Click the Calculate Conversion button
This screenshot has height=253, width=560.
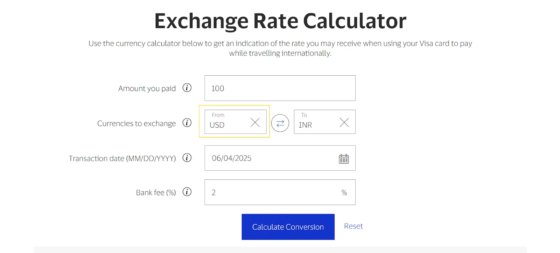pyautogui.click(x=288, y=227)
